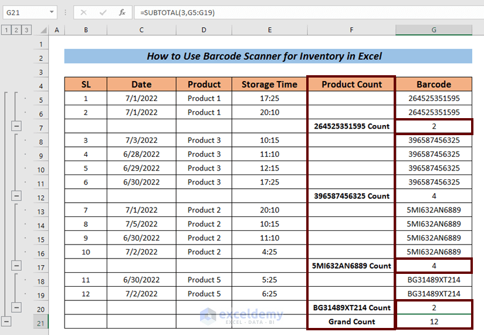Collapse the group ending at row 20
484x335 pixels.
point(16,307)
